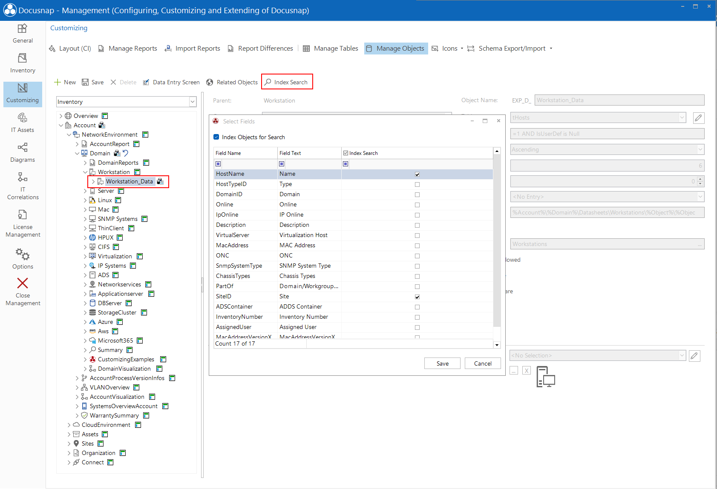Viewport: 717px width, 489px height.
Task: Click the New object plus icon
Action: [x=58, y=82]
